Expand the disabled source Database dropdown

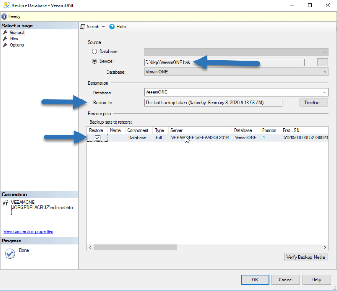(325, 52)
